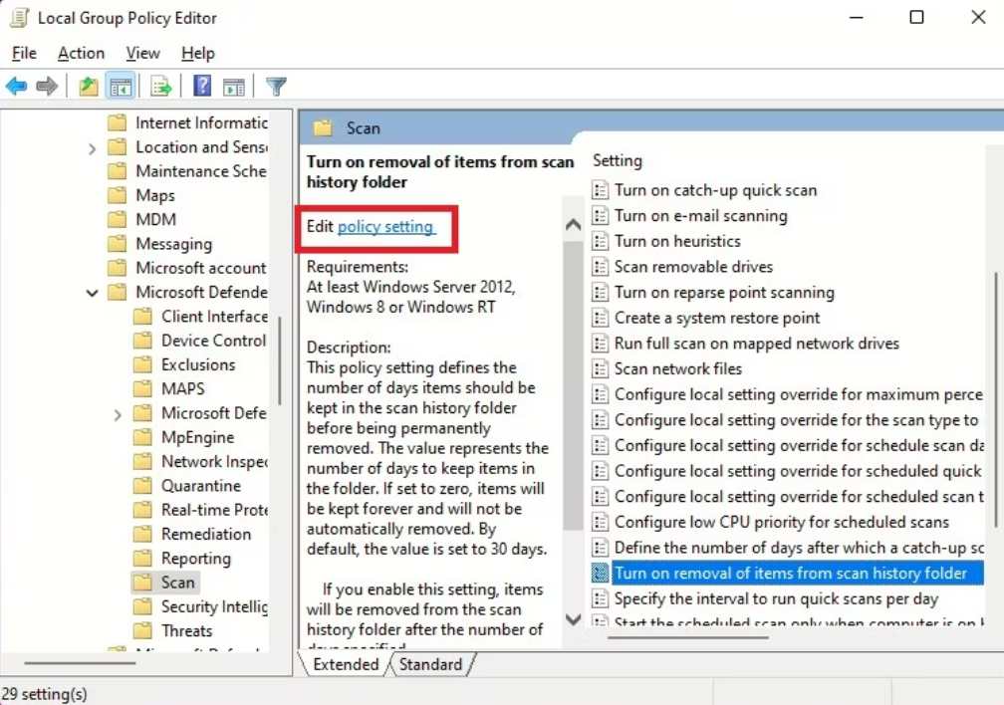This screenshot has height=705, width=1004.
Task: Expand the Microsoft Defender subfolder under MAPS
Action: [119, 414]
